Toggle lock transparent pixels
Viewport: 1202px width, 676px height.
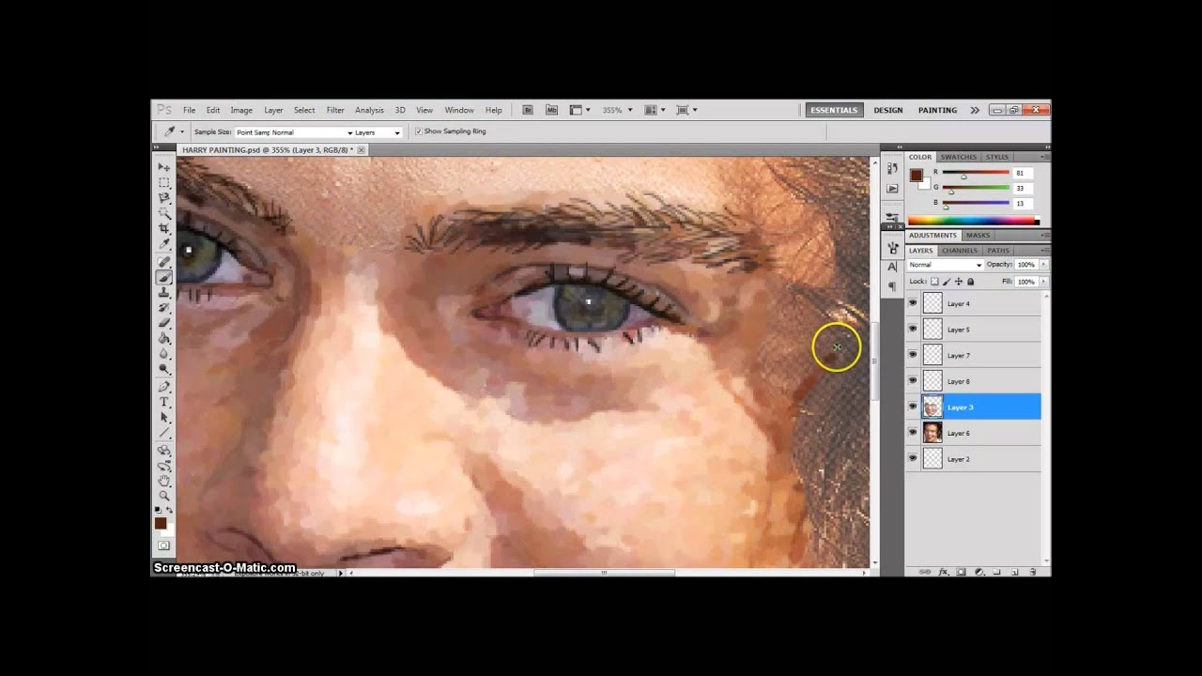click(x=934, y=282)
